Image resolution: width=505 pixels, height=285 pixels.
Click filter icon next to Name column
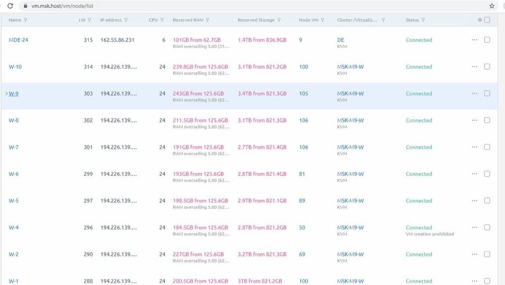click(26, 20)
